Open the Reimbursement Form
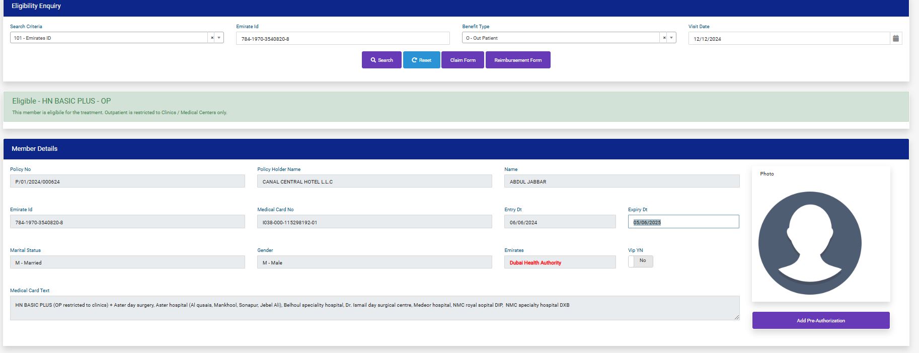This screenshot has height=353, width=919. (x=517, y=60)
